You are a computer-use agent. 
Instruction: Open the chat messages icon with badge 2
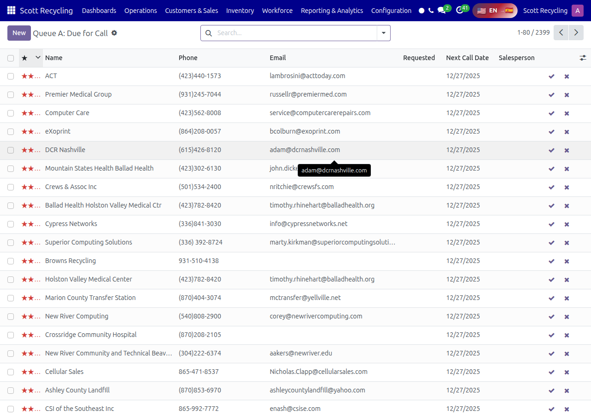tap(442, 11)
